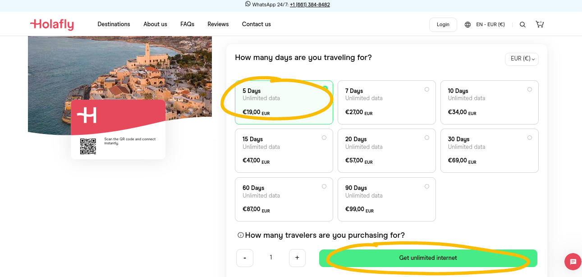Click the €19,00 price text

(256, 112)
